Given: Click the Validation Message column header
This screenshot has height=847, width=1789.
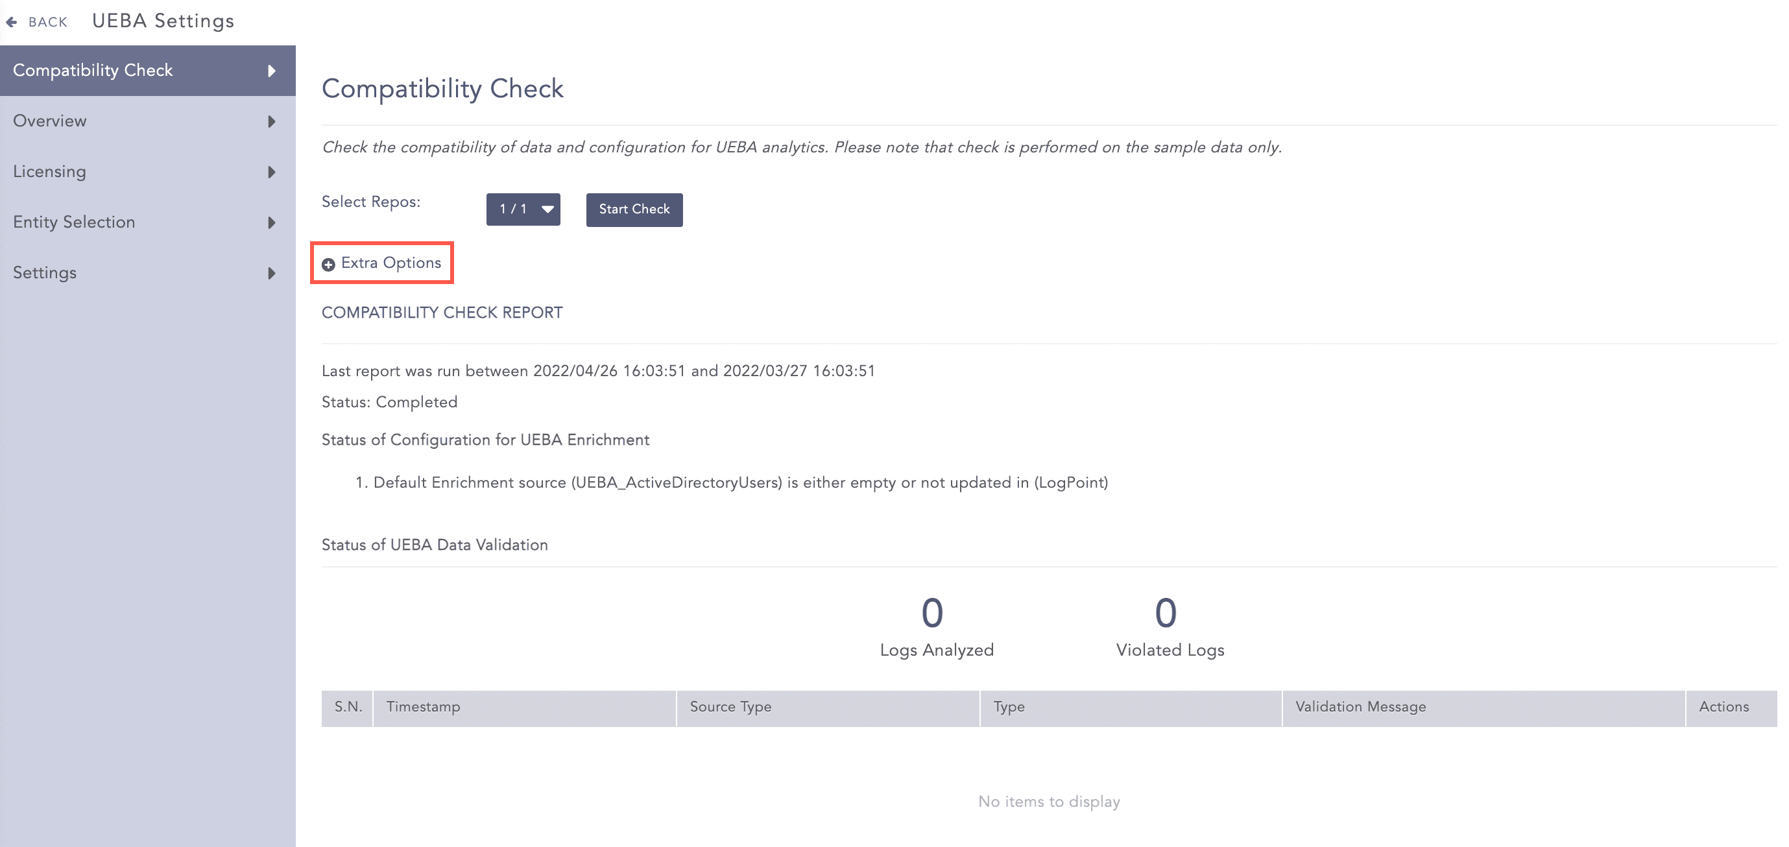Looking at the screenshot, I should [x=1359, y=707].
